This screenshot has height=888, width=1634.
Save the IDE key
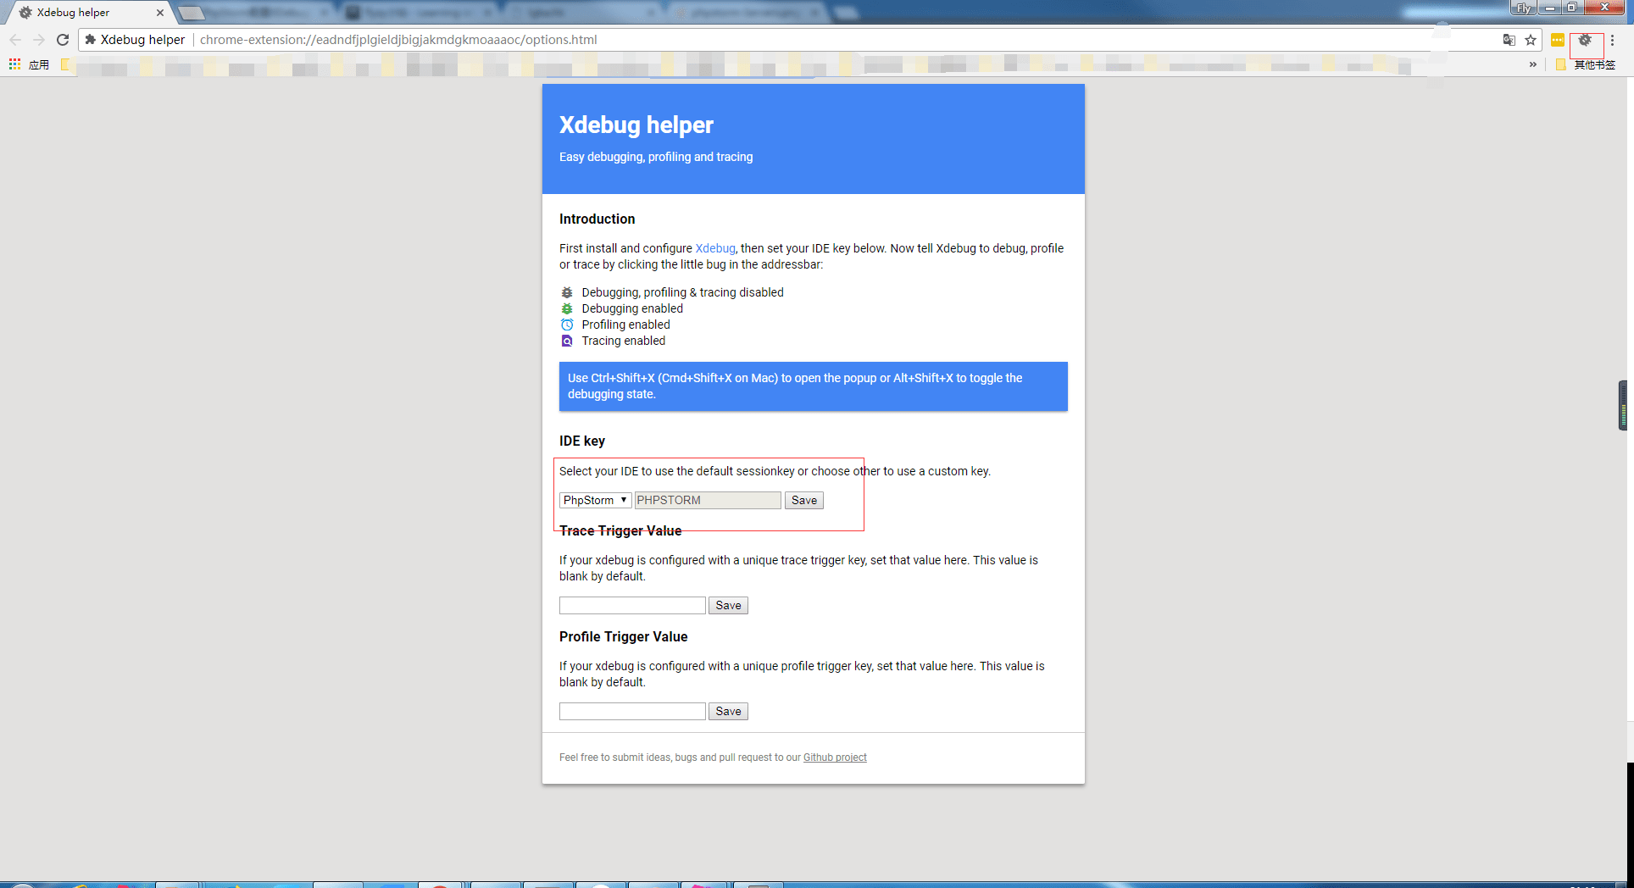tap(803, 500)
